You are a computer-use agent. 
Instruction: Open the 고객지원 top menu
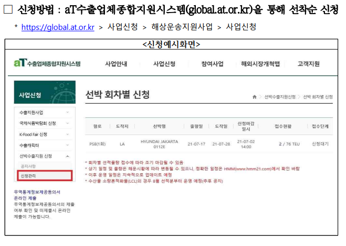(309, 64)
